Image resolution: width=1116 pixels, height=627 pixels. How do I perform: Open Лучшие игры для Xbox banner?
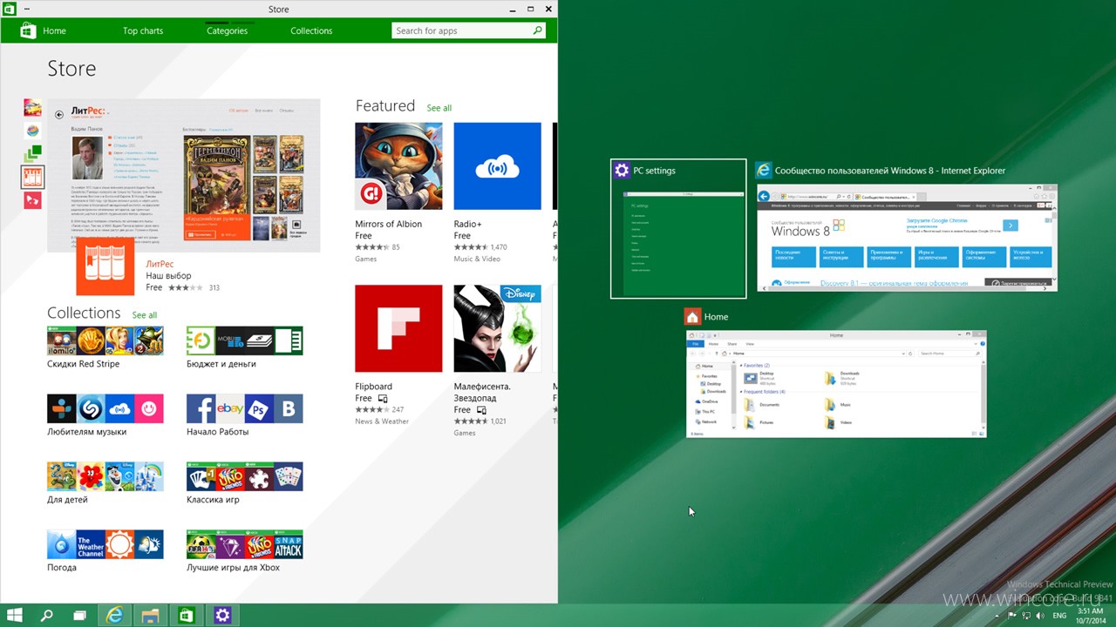pos(245,544)
